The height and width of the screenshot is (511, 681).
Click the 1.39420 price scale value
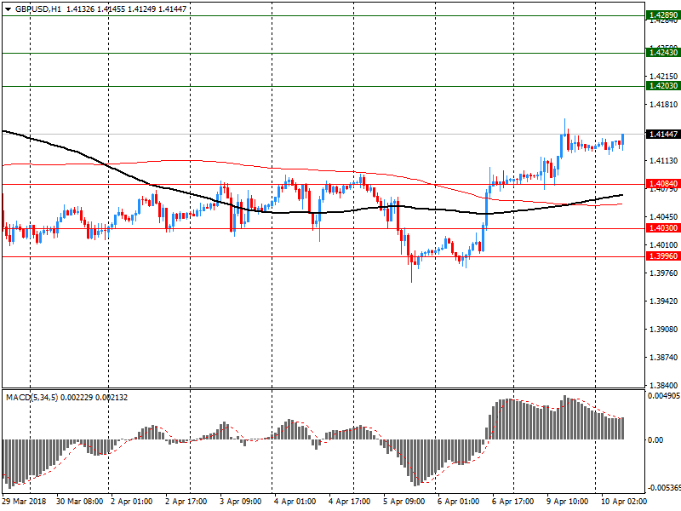click(x=663, y=301)
